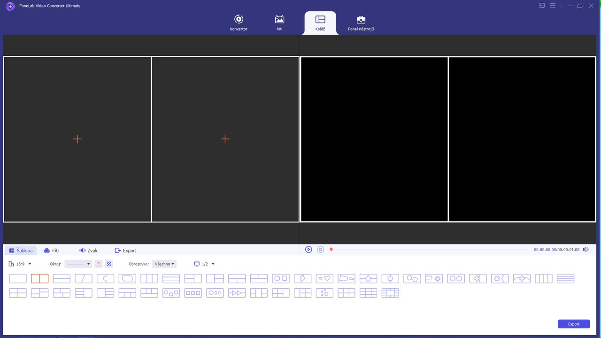Image resolution: width=601 pixels, height=338 pixels.
Task: Select the three horizontal rows template
Action: pos(171,278)
